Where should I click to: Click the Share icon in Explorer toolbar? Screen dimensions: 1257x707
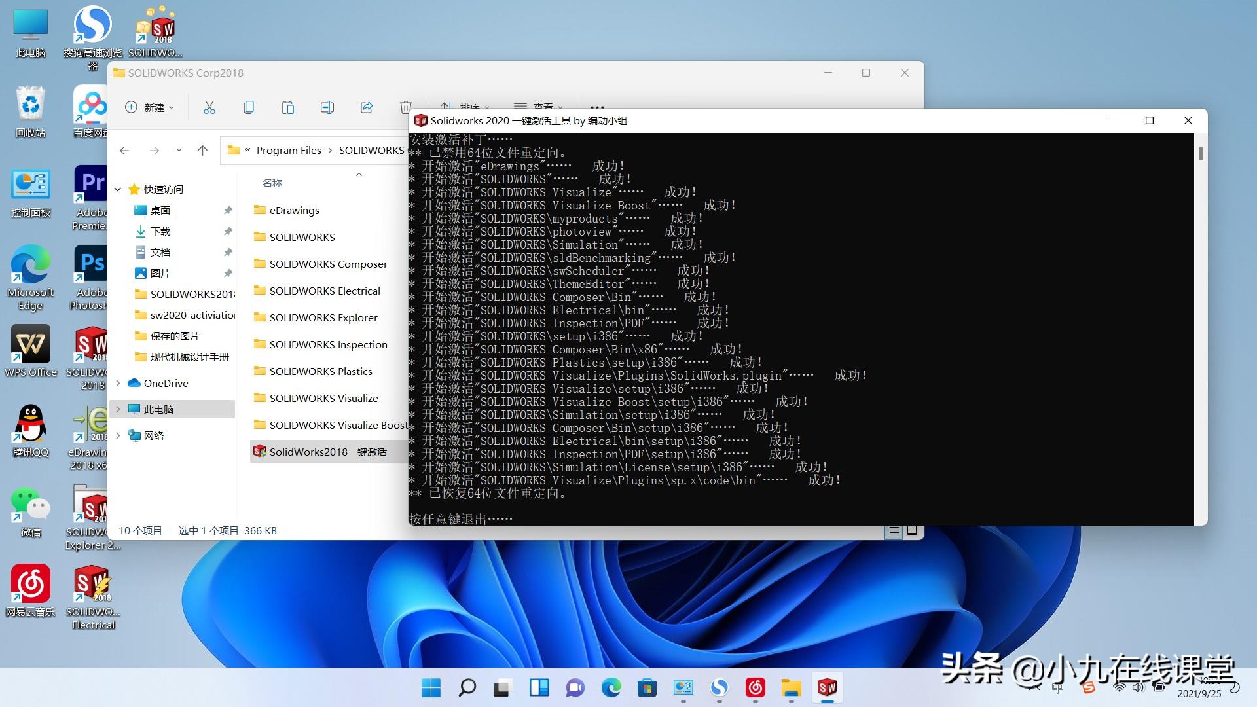coord(367,107)
